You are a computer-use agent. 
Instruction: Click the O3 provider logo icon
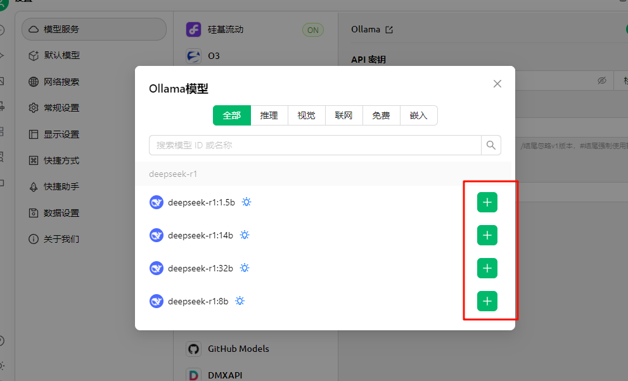(x=193, y=56)
